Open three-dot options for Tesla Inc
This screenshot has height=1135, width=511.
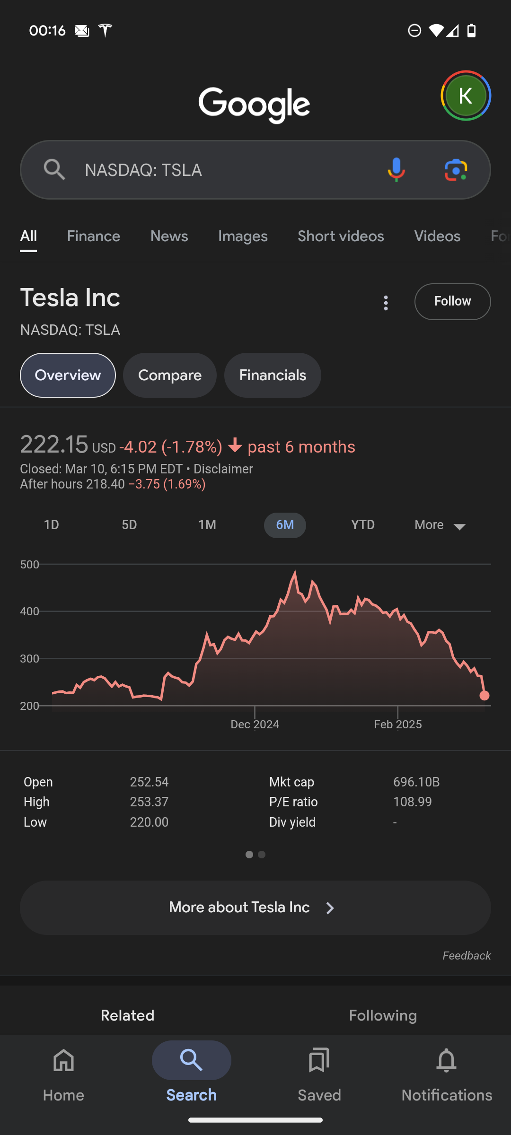point(386,303)
